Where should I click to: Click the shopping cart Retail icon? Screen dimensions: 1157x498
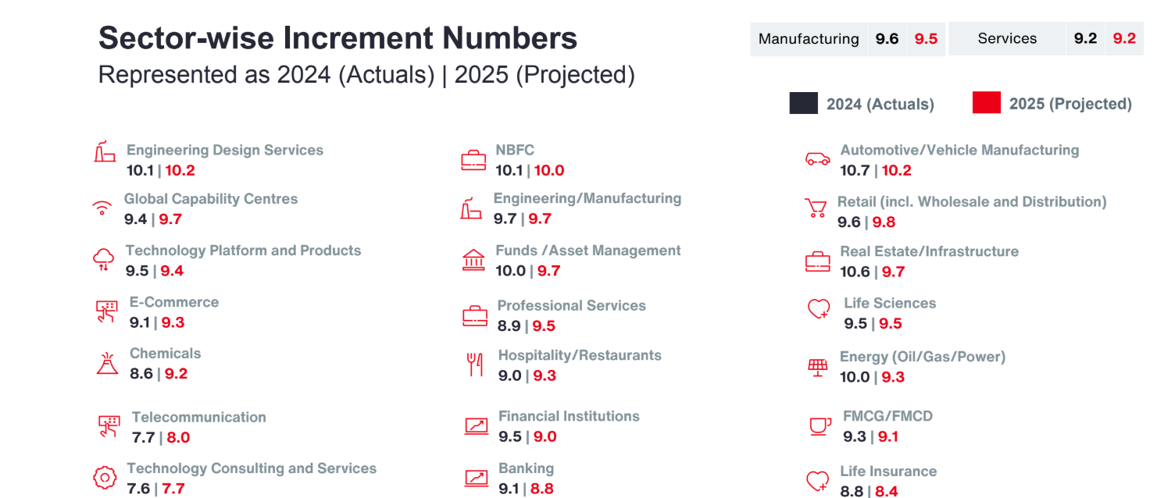(816, 208)
